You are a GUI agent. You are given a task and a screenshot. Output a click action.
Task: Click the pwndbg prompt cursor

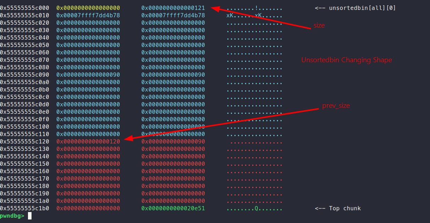point(30,216)
